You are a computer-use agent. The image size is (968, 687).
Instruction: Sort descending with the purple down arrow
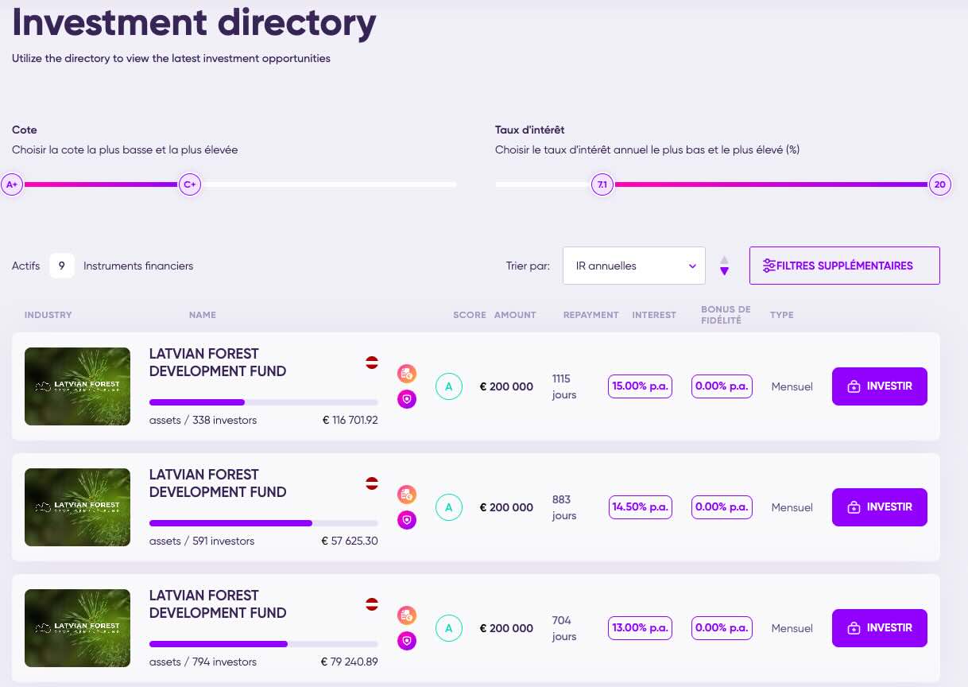click(724, 272)
